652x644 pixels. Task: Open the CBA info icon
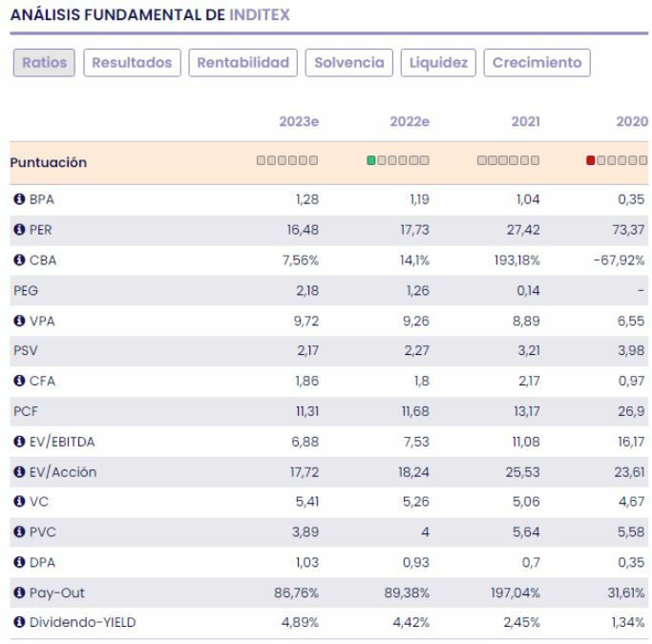pos(18,260)
